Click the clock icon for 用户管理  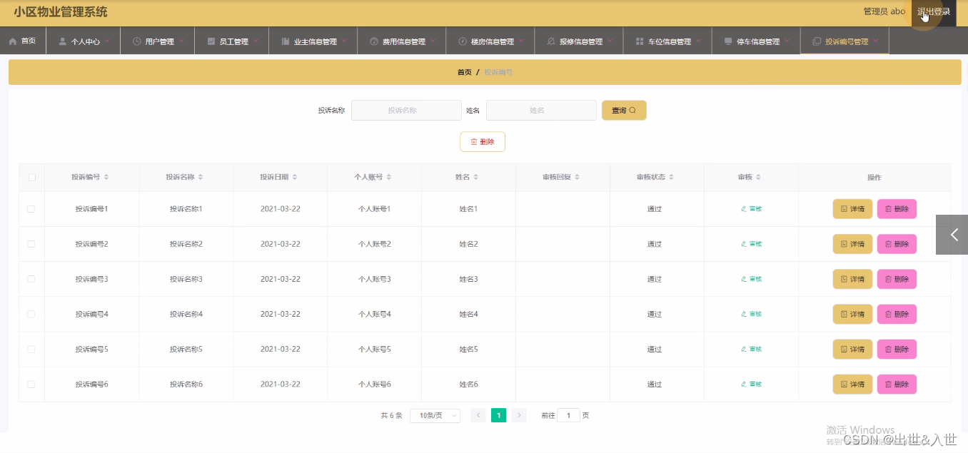[137, 41]
